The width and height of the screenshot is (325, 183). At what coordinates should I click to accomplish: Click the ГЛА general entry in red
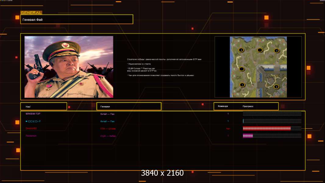[108, 129]
